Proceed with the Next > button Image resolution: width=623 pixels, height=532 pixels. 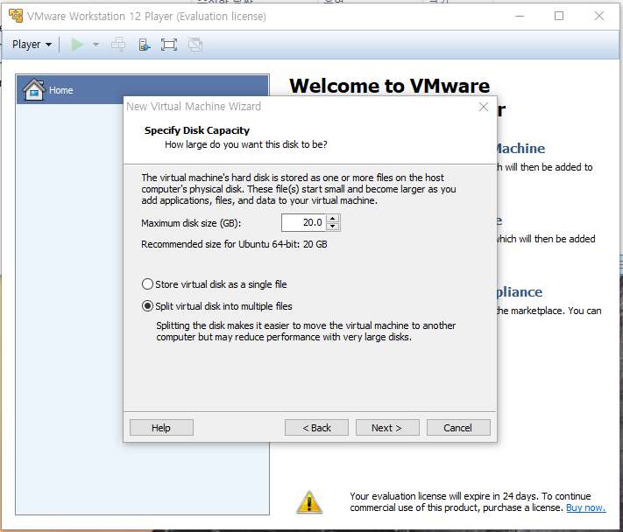click(387, 428)
